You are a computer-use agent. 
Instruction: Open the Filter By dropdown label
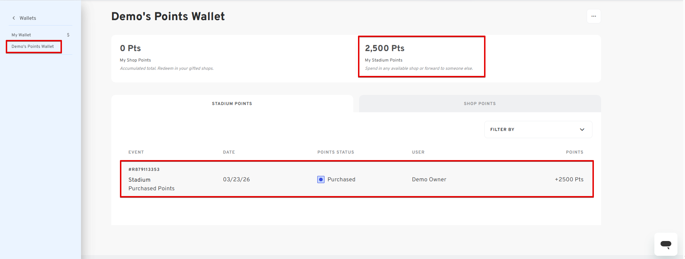(x=502, y=129)
